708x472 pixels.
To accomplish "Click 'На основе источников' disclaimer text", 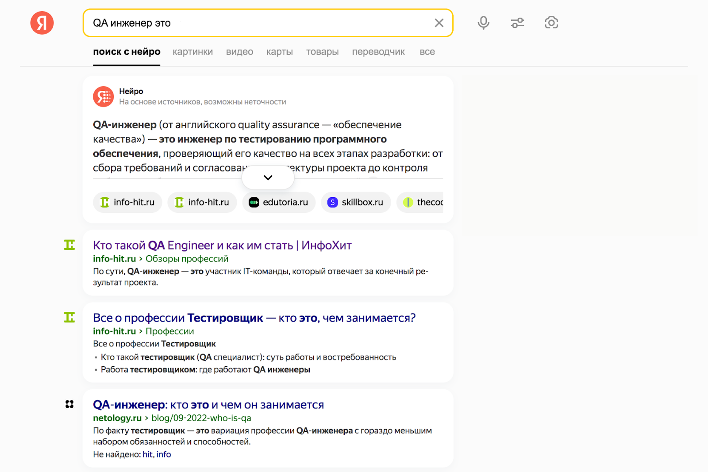I will pos(203,102).
